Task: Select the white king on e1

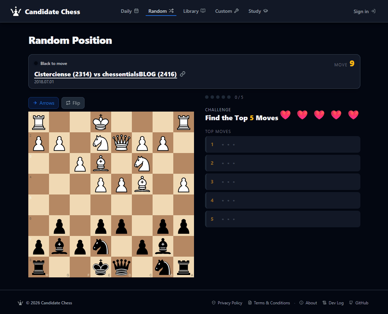Action: click(101, 122)
